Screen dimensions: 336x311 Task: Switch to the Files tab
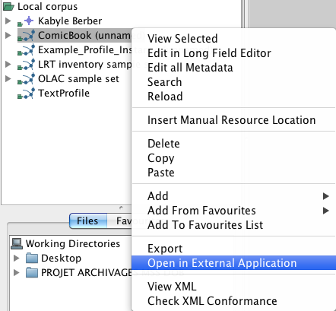click(88, 221)
